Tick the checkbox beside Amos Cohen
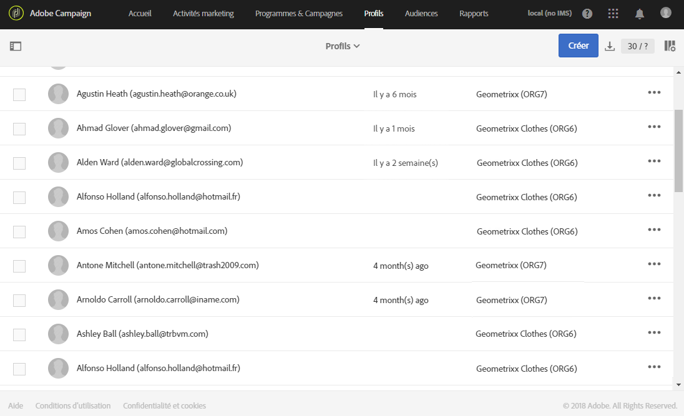This screenshot has height=416, width=684. pyautogui.click(x=19, y=231)
